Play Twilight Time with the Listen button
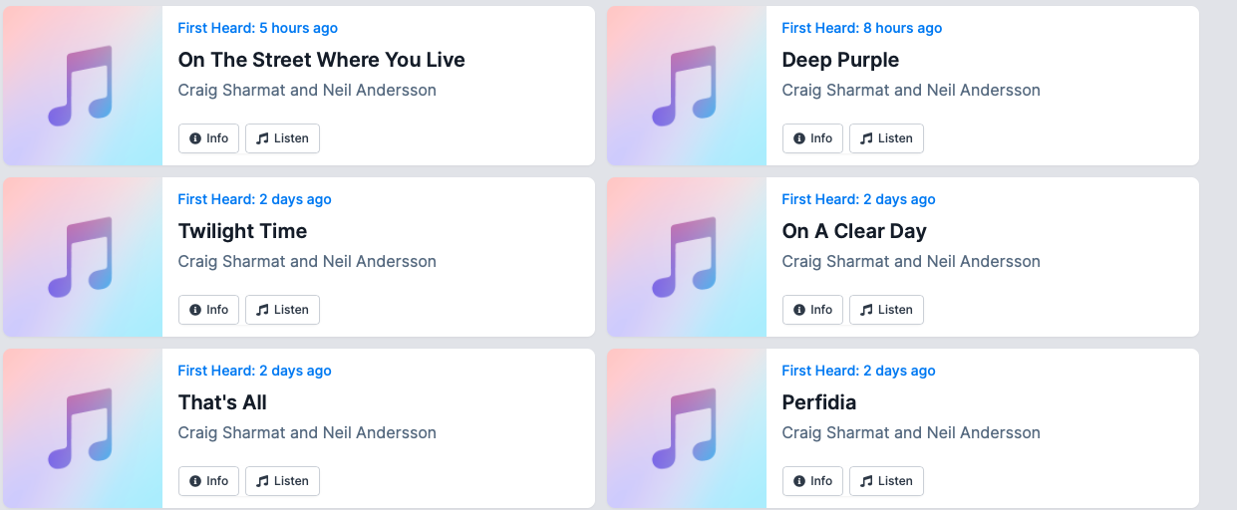 282,310
